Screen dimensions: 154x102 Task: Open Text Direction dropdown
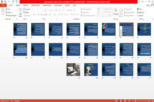[x=86, y=9]
